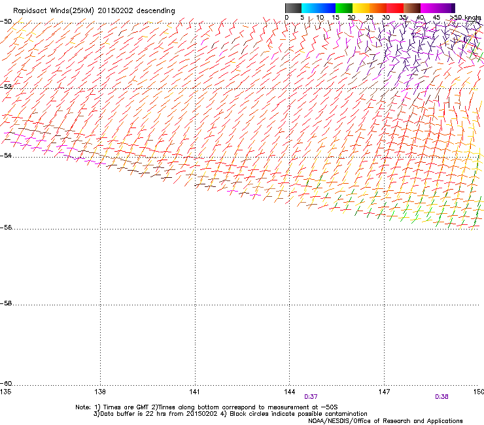Click the date '20150202 descending' in the title

click(x=136, y=11)
